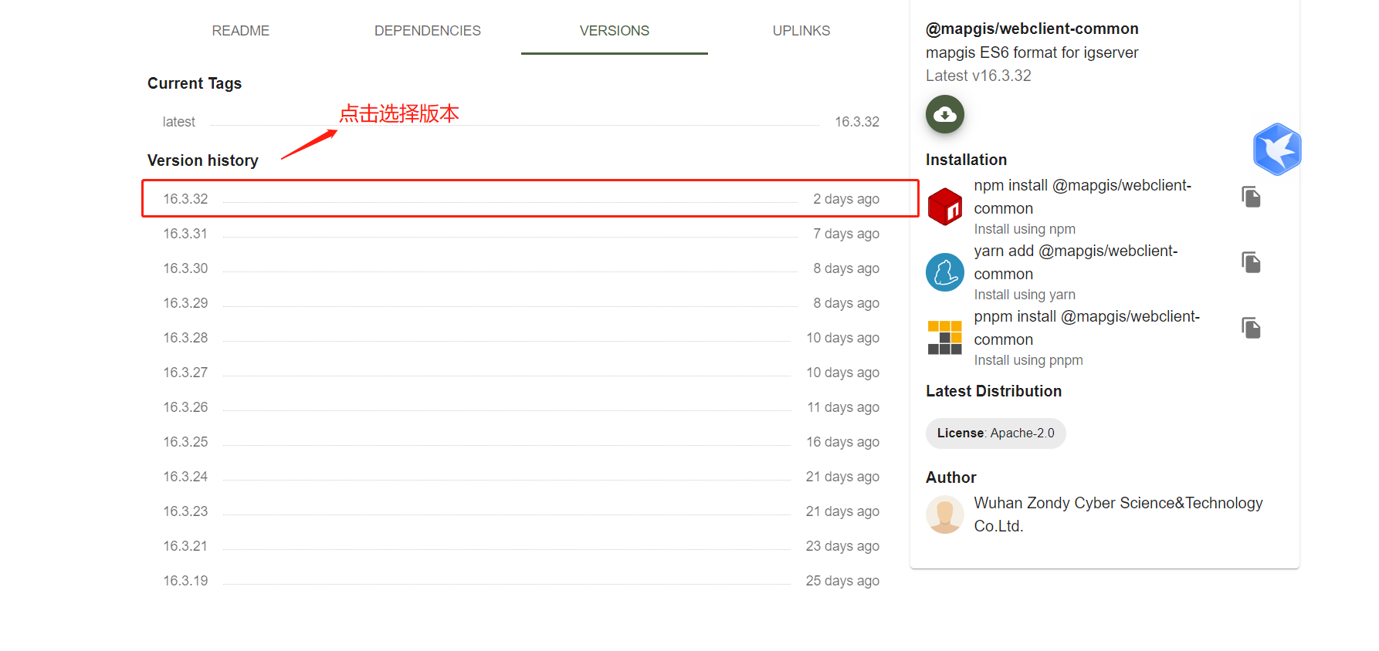1379x651 pixels.
Task: Switch to the README tab
Action: pyautogui.click(x=241, y=31)
